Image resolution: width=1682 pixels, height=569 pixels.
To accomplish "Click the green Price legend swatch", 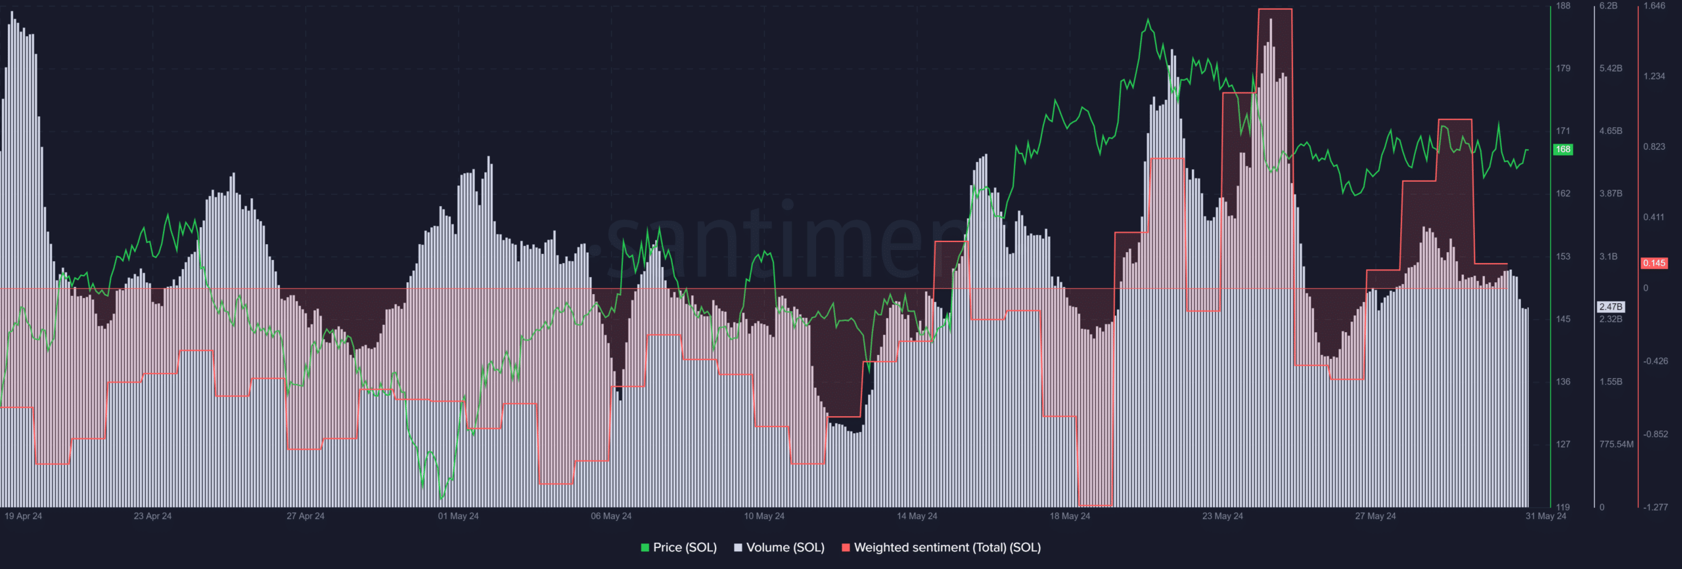I will point(645,547).
